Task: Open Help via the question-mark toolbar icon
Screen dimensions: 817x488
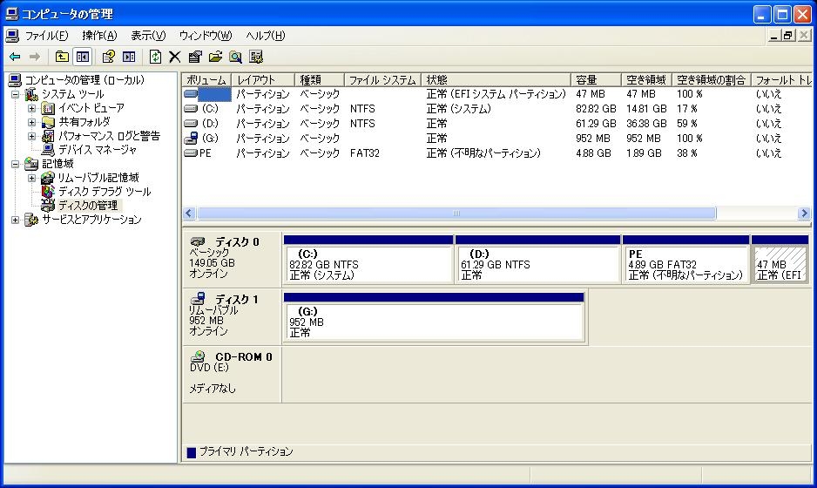Action: [108, 57]
